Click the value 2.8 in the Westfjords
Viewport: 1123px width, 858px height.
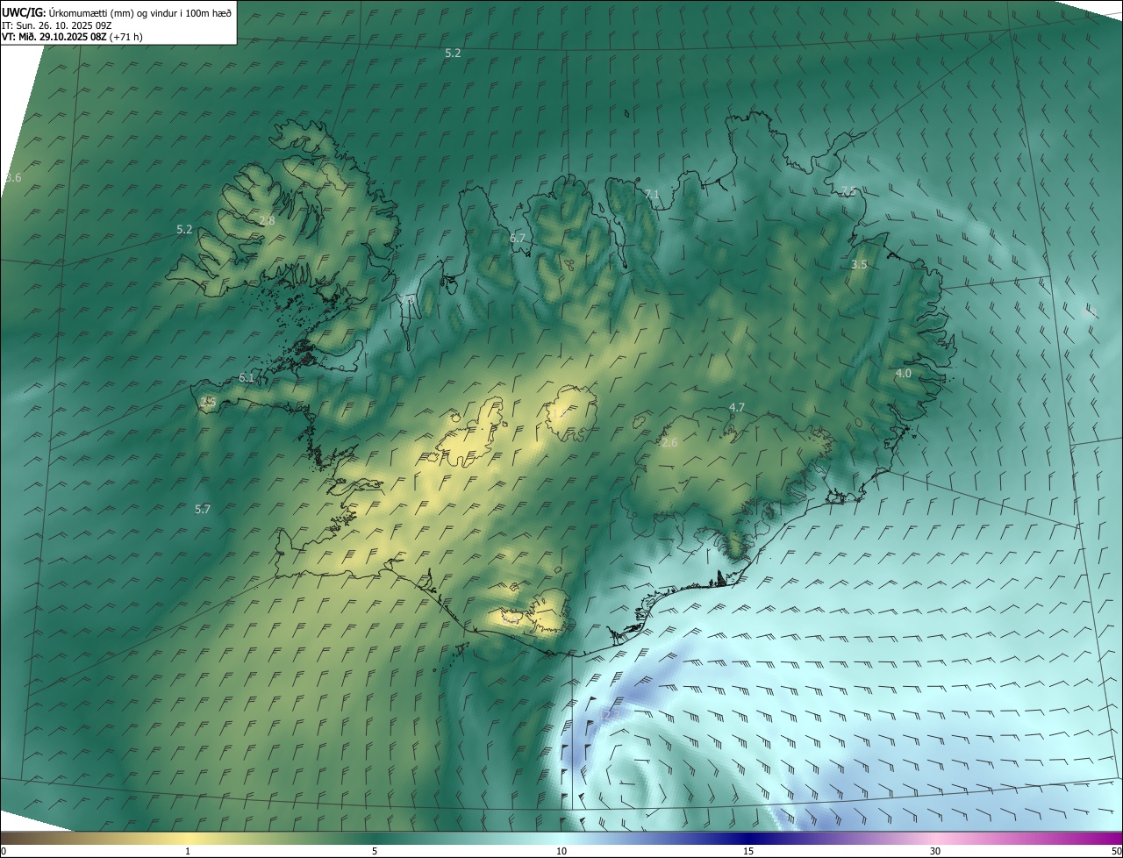coord(267,221)
